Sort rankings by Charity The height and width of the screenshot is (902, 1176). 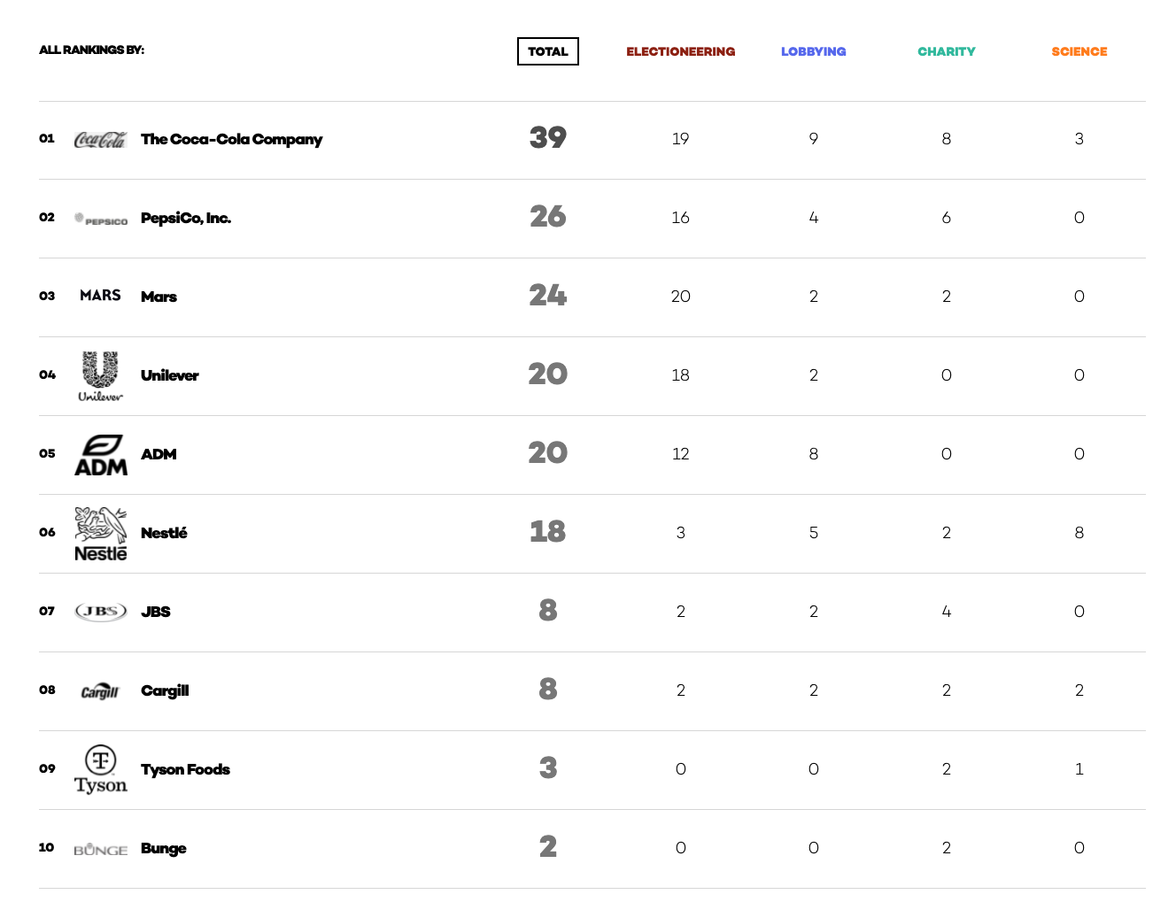click(x=946, y=51)
